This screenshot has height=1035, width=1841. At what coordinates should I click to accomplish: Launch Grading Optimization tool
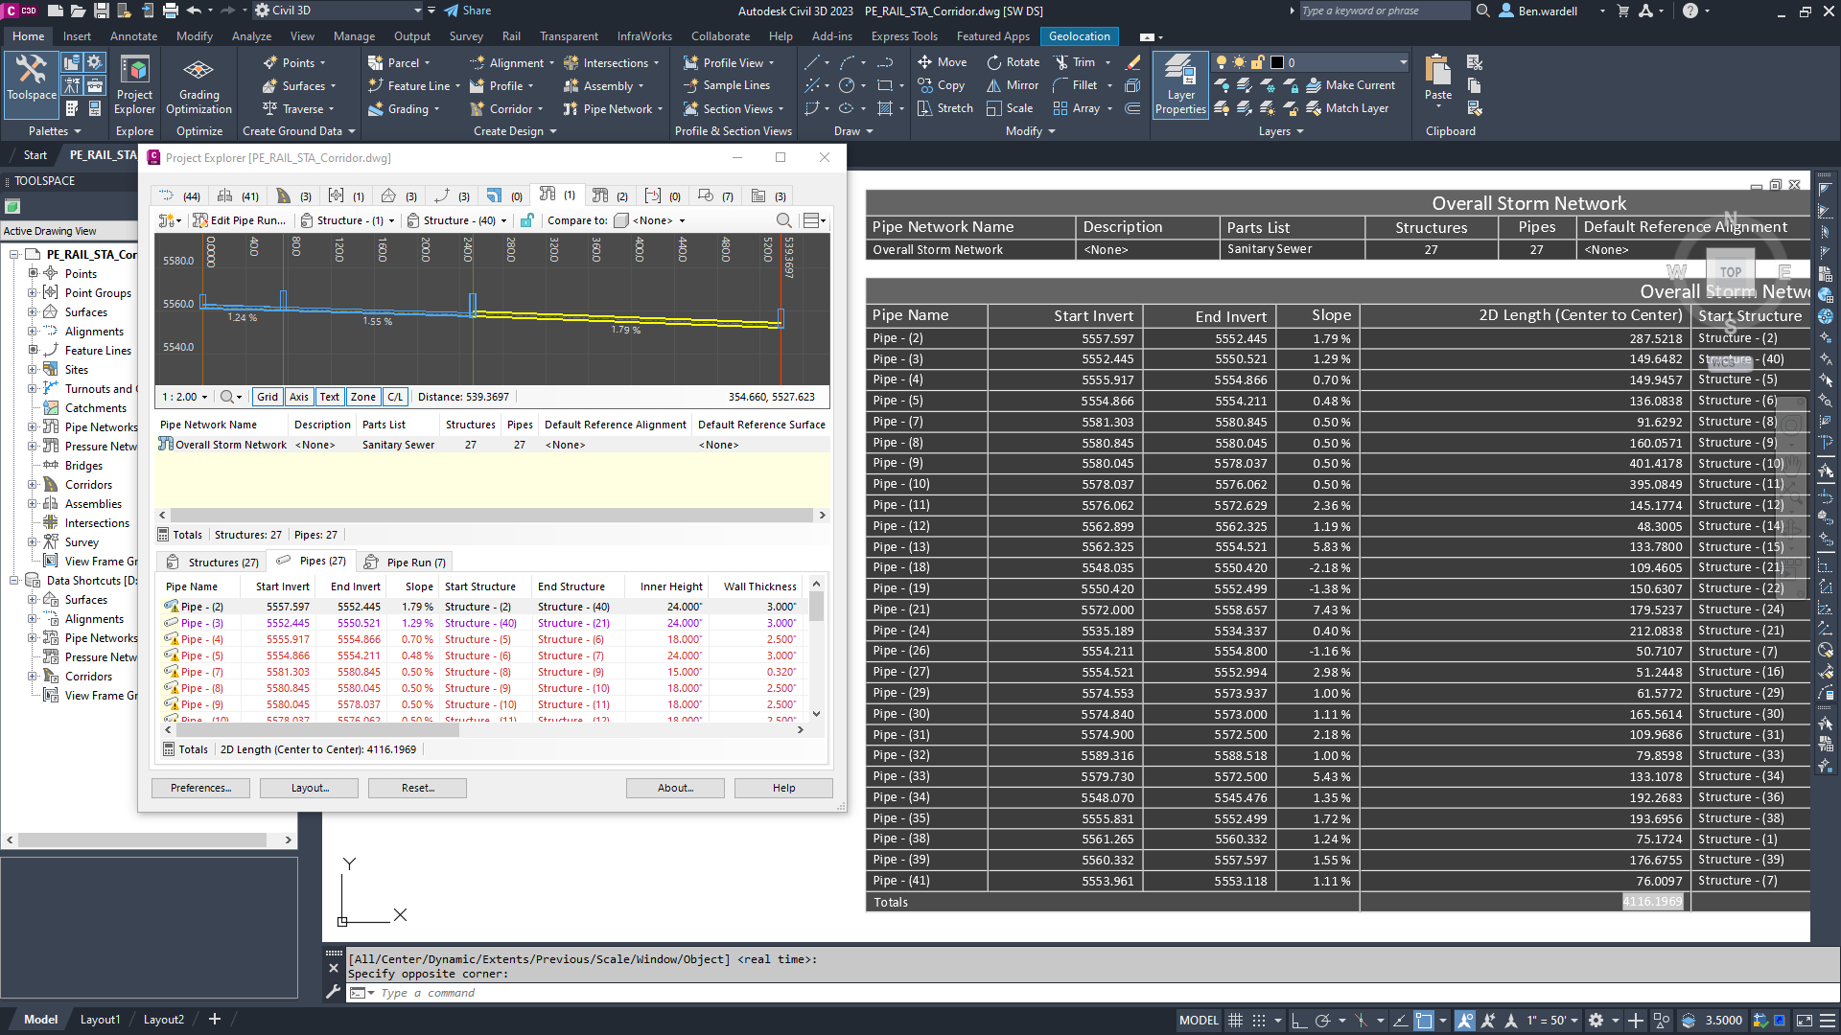(x=198, y=85)
